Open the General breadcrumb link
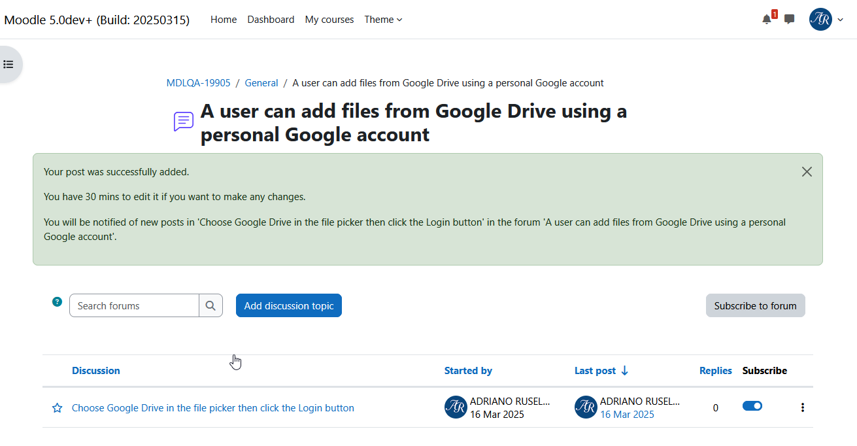 (261, 83)
